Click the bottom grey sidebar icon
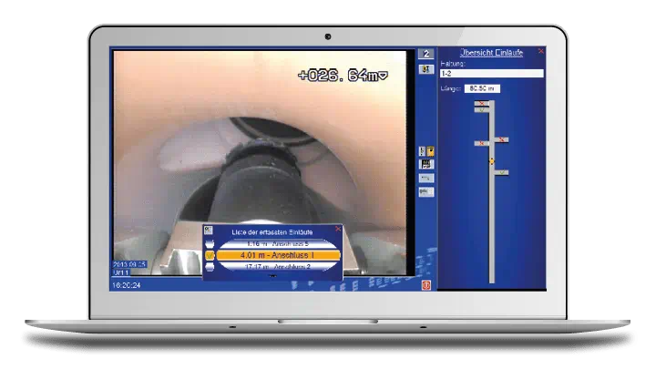656x369 pixels. coord(426,192)
